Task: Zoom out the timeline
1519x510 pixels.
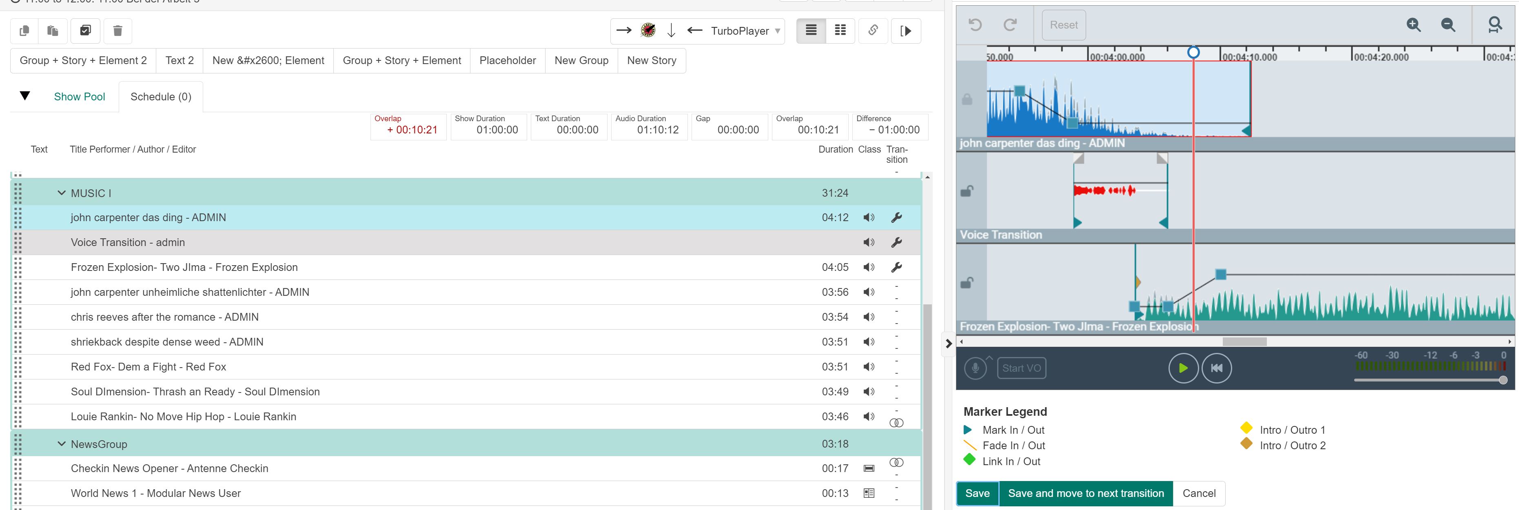Action: pyautogui.click(x=1448, y=25)
